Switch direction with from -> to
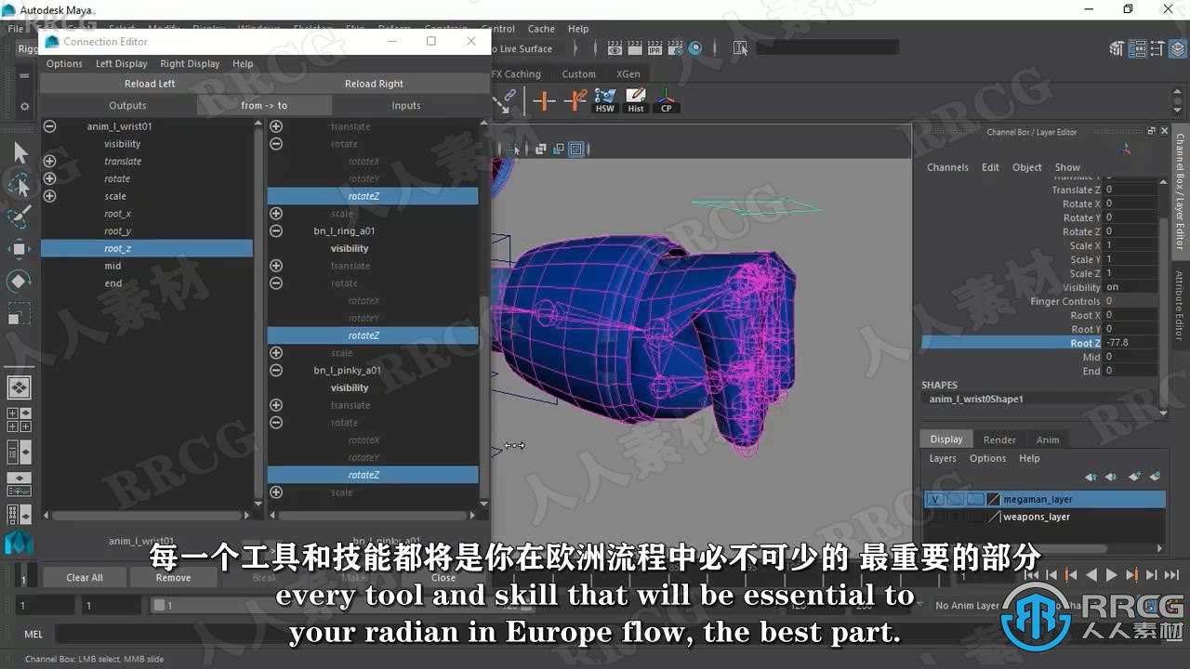This screenshot has height=669, width=1190. [264, 105]
